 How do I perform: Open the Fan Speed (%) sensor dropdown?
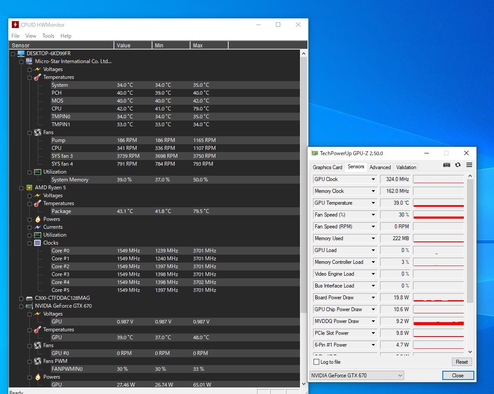373,215
